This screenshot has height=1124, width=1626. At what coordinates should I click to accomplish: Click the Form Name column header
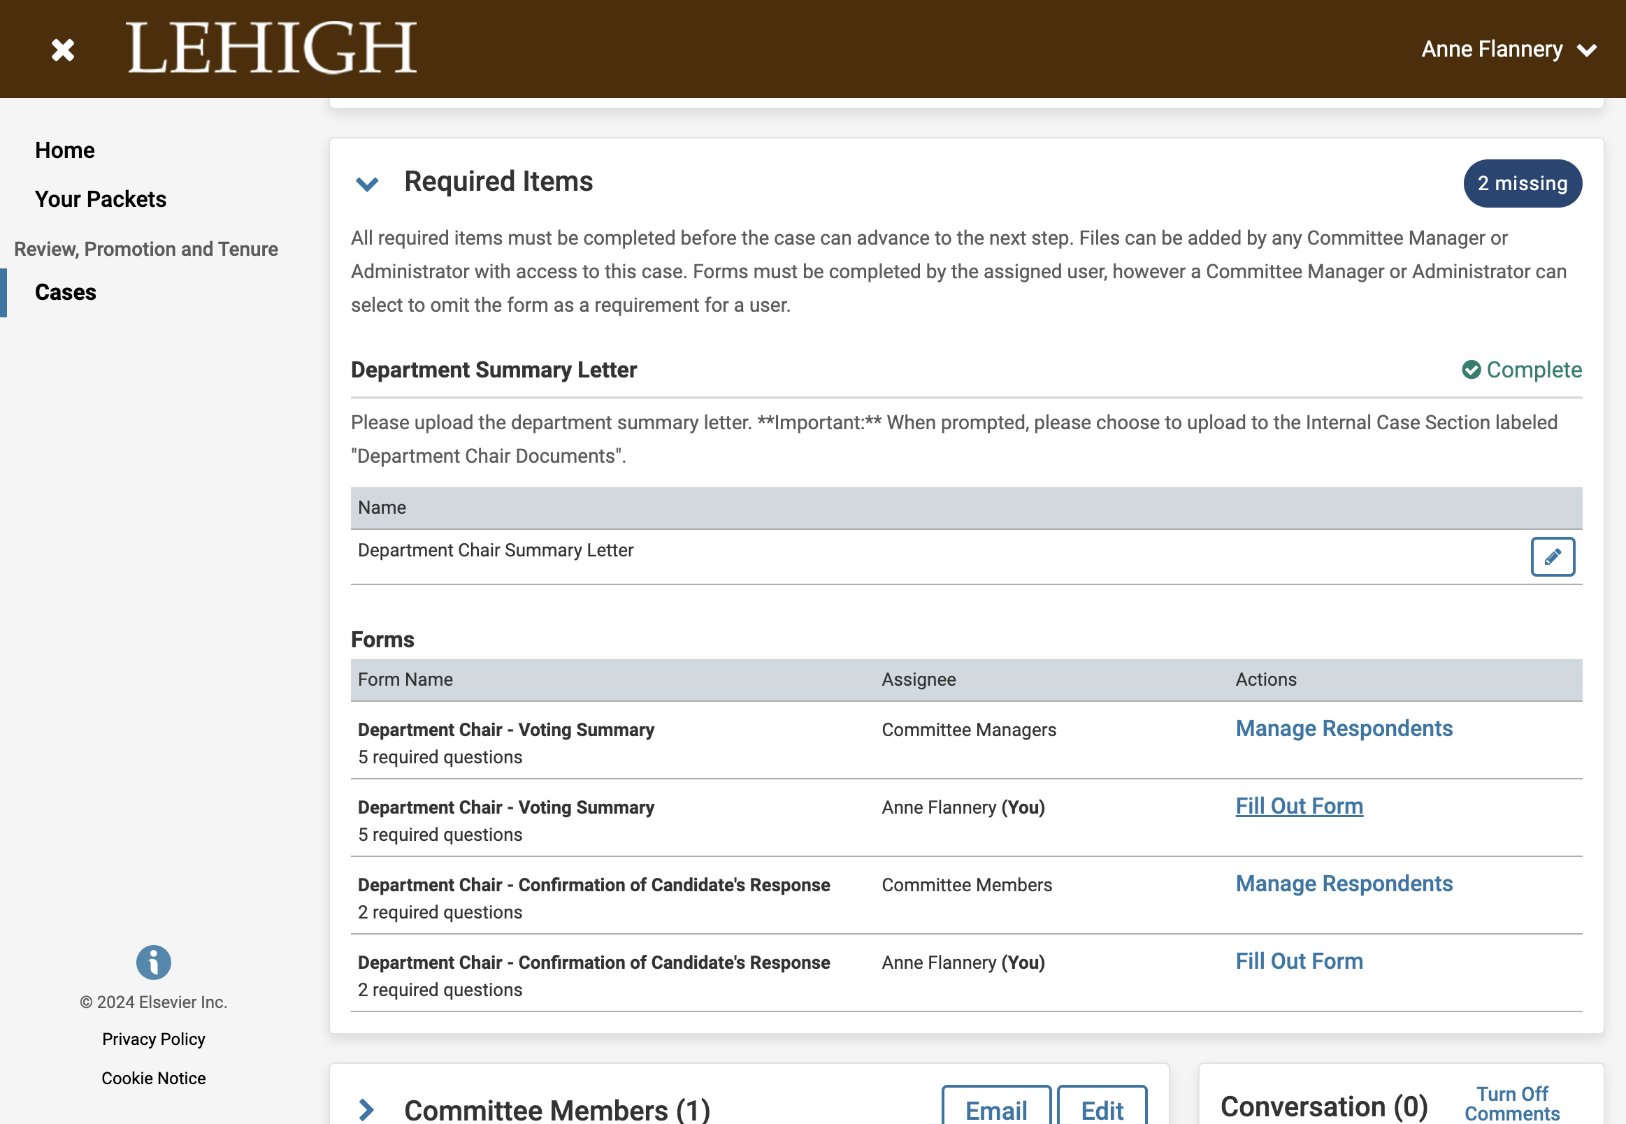pyautogui.click(x=405, y=679)
